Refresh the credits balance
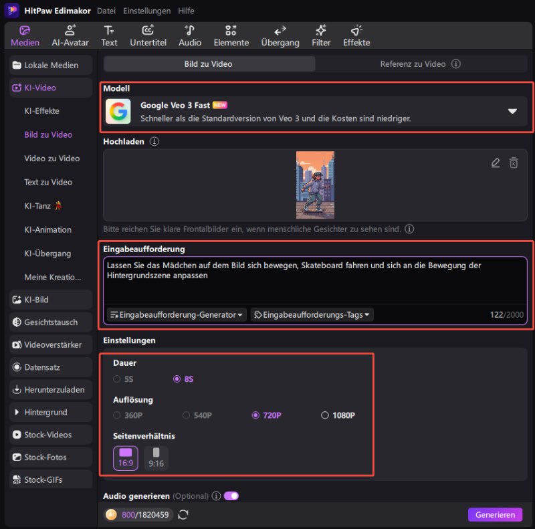The image size is (535, 529). pyautogui.click(x=183, y=515)
